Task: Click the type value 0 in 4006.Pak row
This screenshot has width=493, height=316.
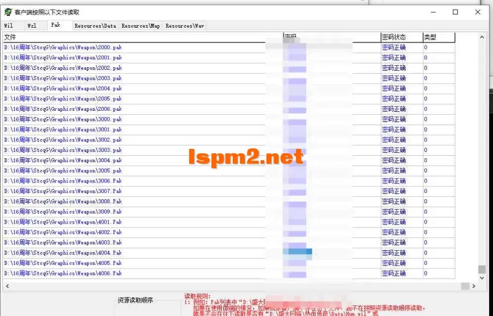Action: coord(426,273)
